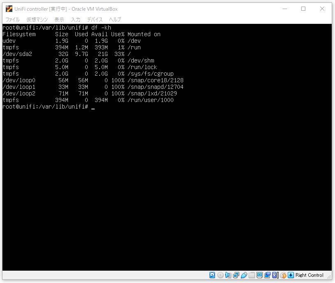Click the Right Control host key label
This screenshot has width=335, height=283.
309,275
